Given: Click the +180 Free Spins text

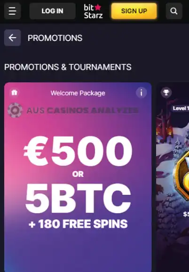Looking at the screenshot, I should click(78, 224).
